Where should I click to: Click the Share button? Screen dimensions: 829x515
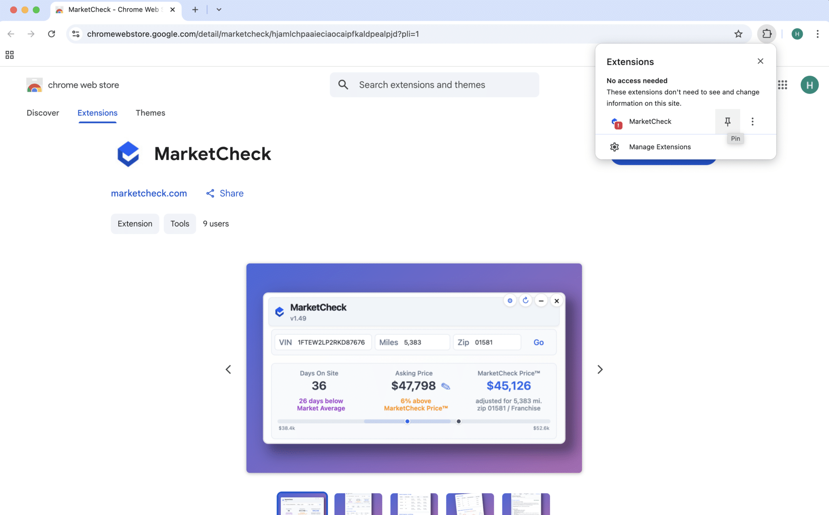[x=224, y=193]
